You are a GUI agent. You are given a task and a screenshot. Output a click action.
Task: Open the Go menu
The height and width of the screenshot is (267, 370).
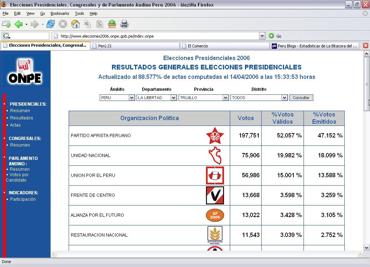(x=43, y=13)
